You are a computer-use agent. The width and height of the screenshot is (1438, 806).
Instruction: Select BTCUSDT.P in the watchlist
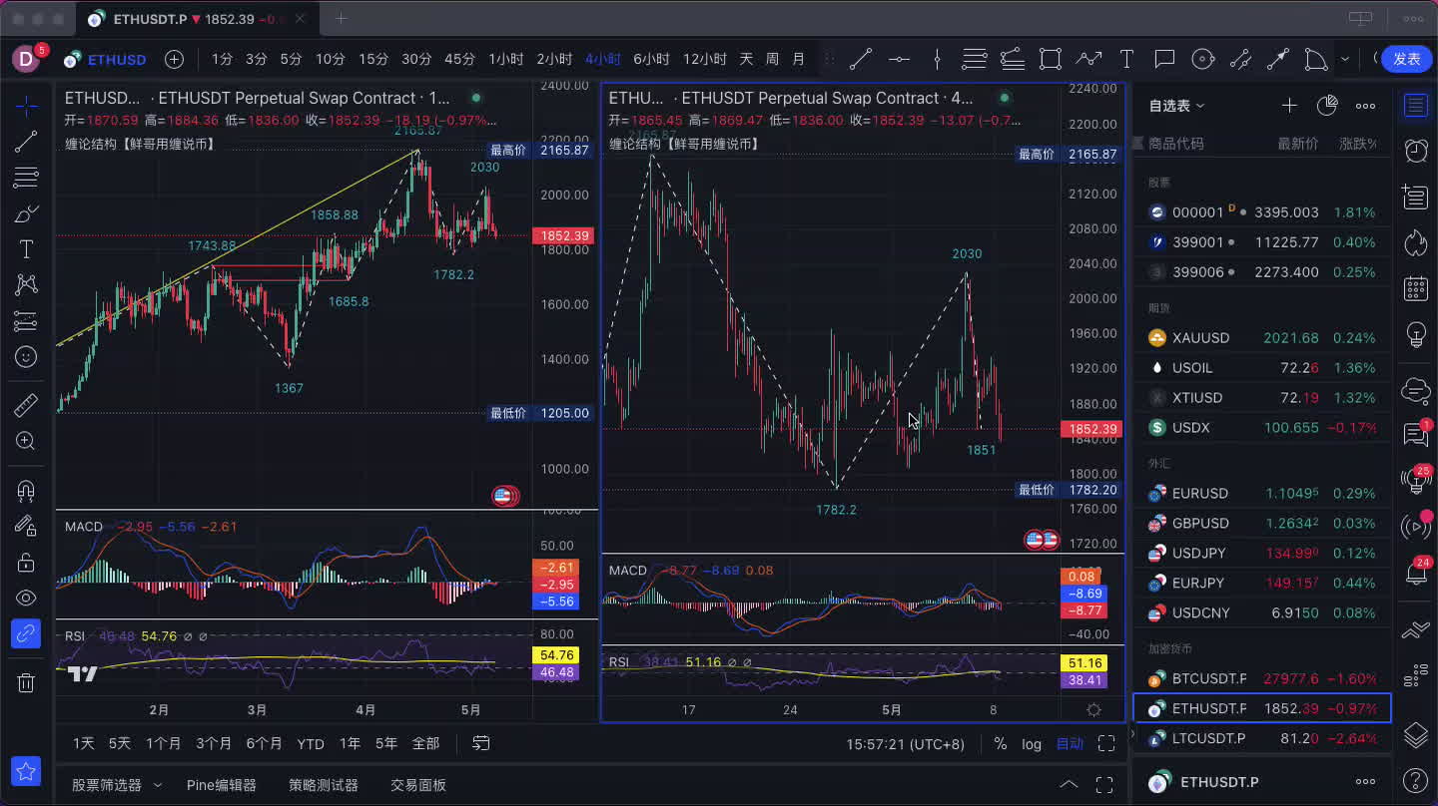1209,679
